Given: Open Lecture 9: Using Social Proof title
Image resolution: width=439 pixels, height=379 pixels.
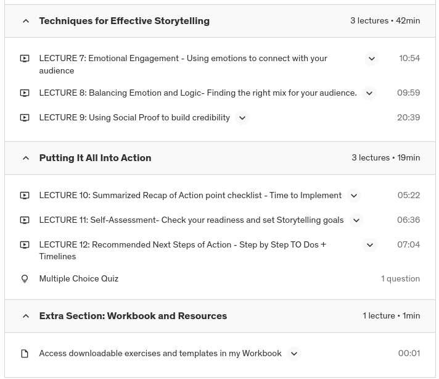Looking at the screenshot, I should click(x=134, y=118).
